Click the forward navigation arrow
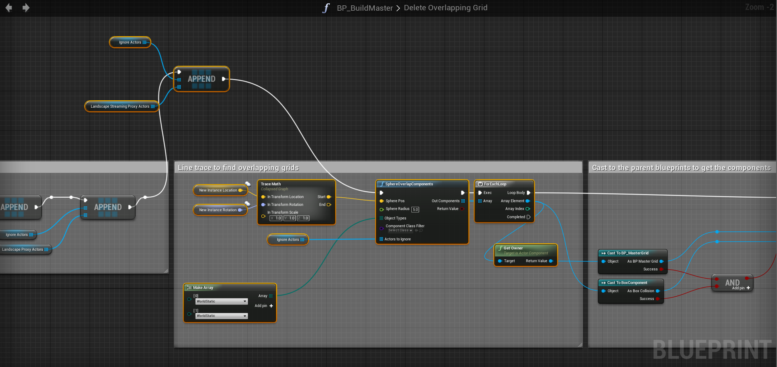Image resolution: width=777 pixels, height=367 pixels. point(26,8)
